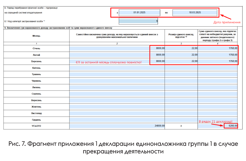The height and width of the screenshot is (161, 246).
Task: Click the red 'Дата припинення' annotation
Action: 227,22
